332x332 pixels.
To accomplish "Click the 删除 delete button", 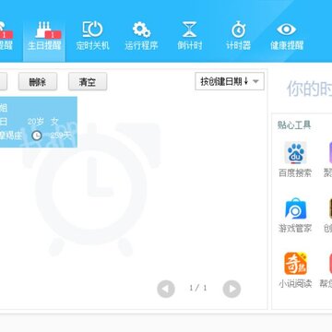I will tap(38, 82).
